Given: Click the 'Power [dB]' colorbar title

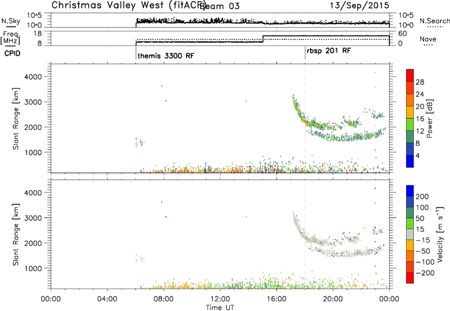Looking at the screenshot, I should pyautogui.click(x=429, y=118).
